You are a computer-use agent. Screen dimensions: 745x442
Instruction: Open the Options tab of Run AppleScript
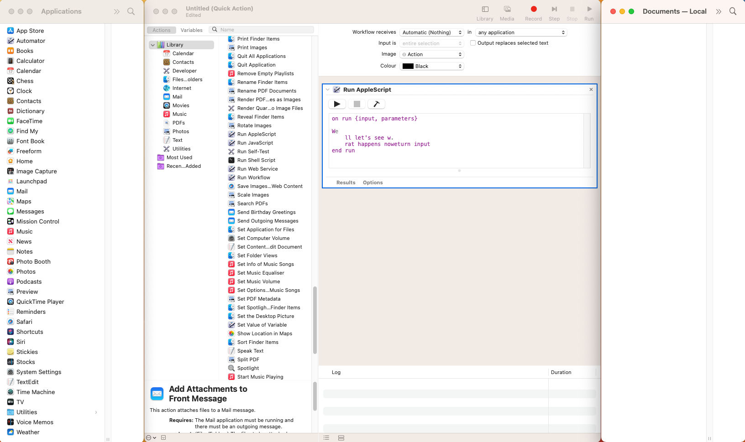(372, 182)
